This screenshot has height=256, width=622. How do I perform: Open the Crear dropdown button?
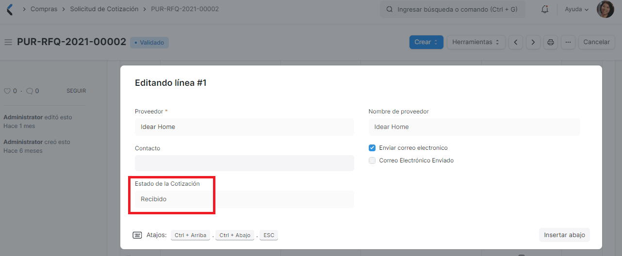426,42
